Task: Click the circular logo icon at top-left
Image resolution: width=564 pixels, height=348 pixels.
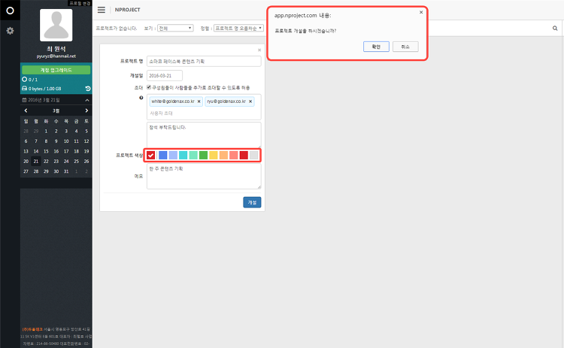Action: [10, 11]
